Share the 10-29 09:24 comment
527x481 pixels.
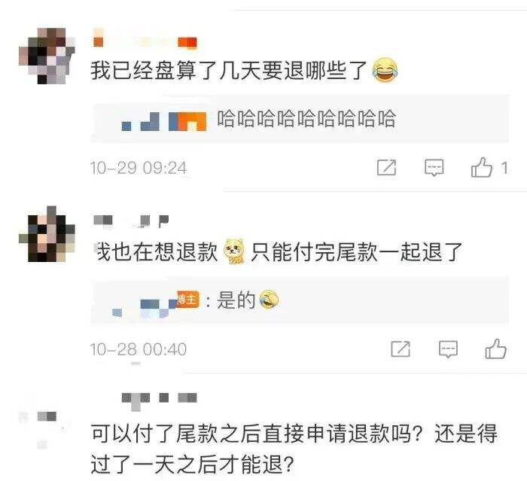click(x=386, y=167)
